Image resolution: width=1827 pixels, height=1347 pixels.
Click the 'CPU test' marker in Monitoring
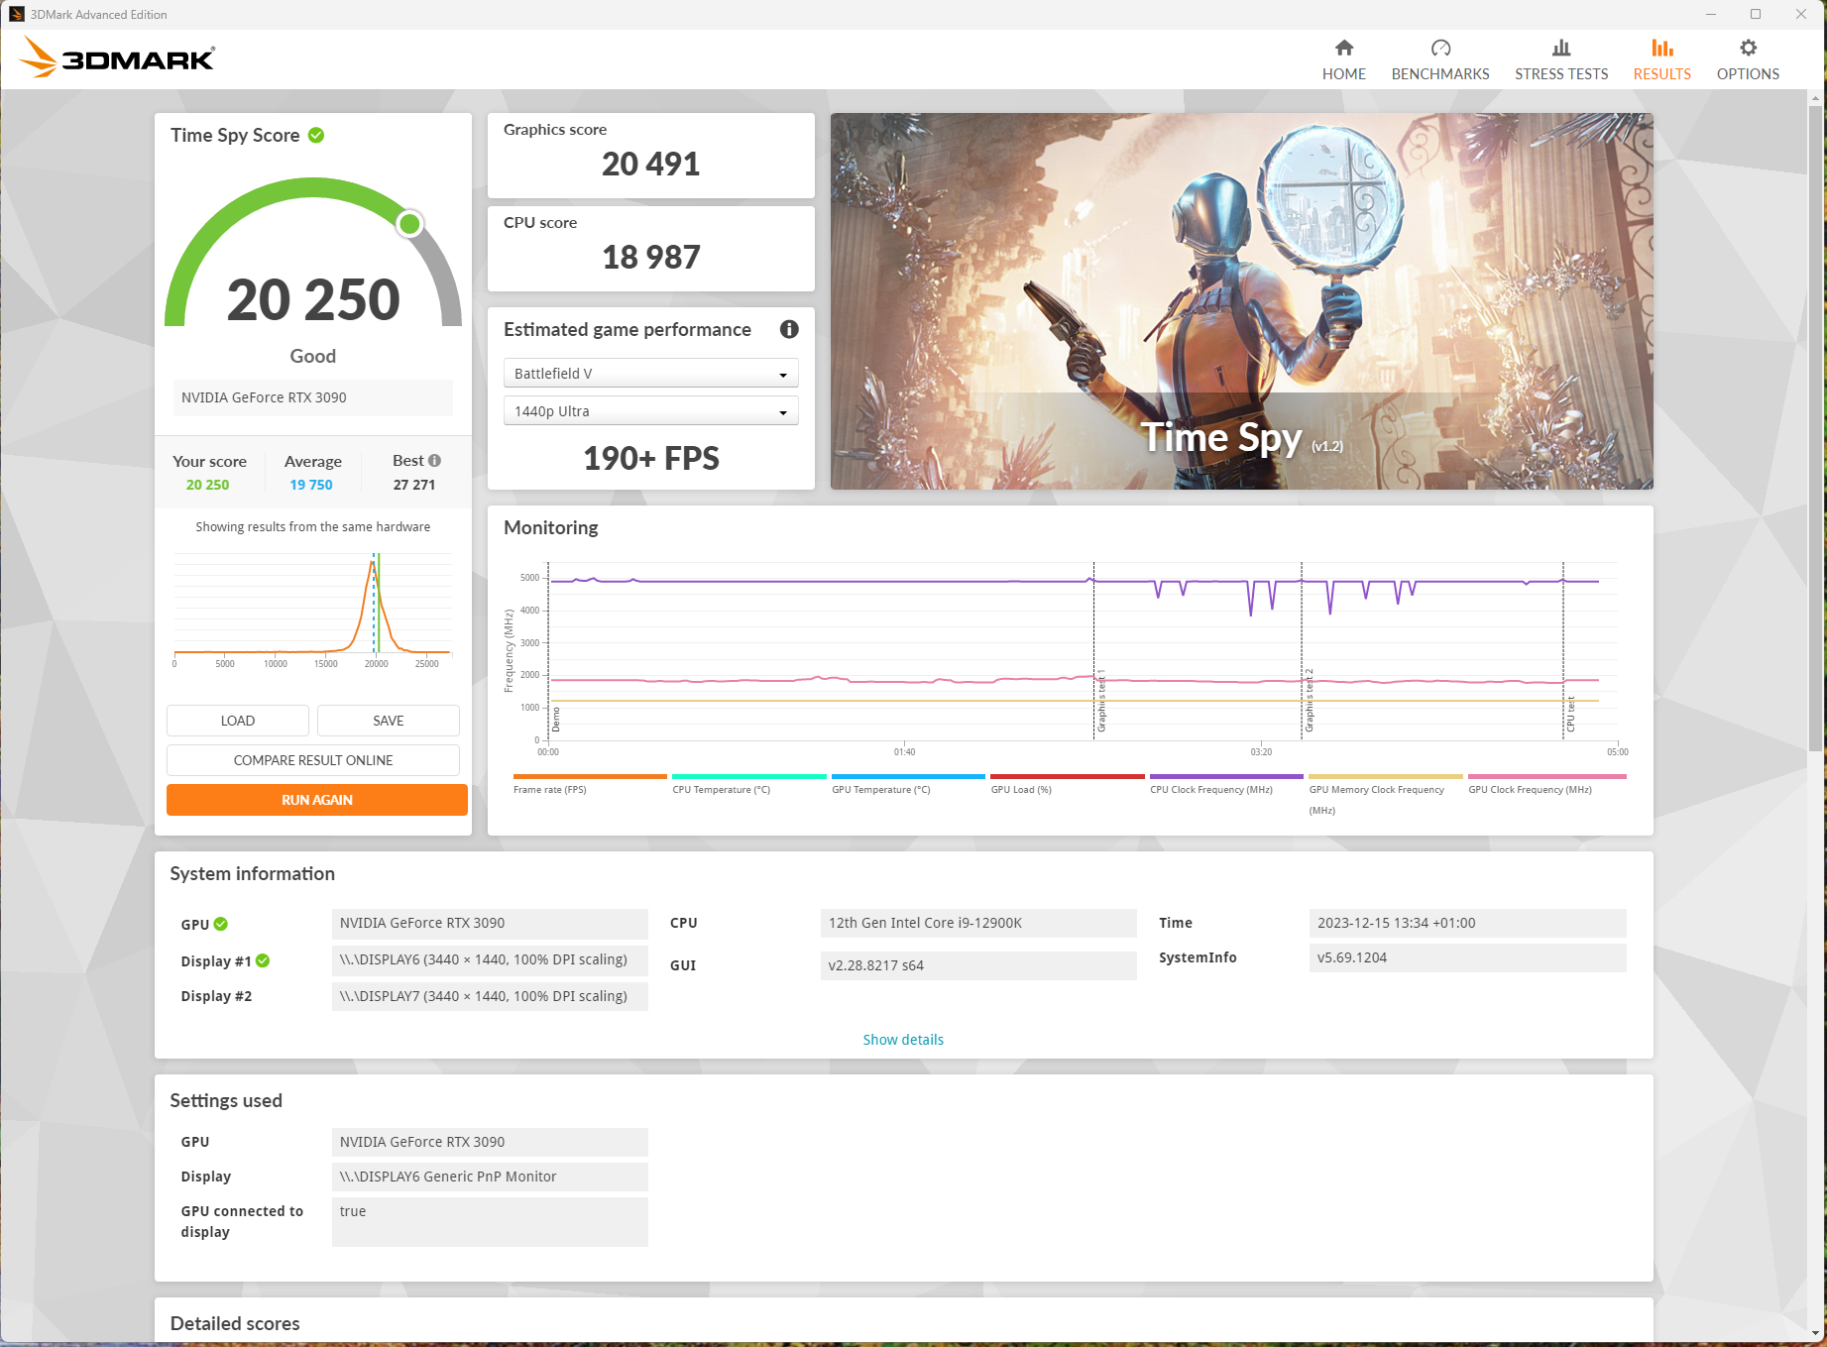point(1570,714)
